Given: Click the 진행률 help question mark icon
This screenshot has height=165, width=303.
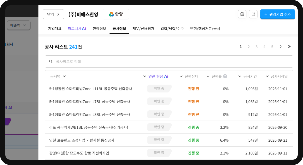Looking at the screenshot, I should click(x=225, y=76).
